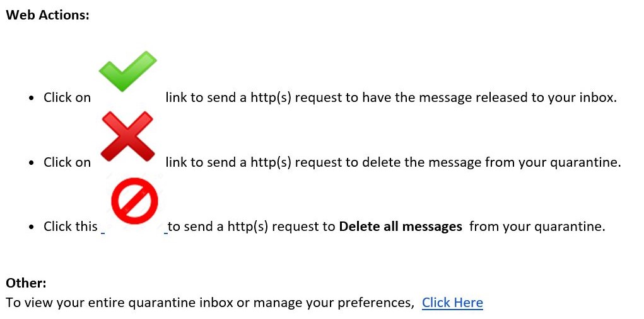Click the first bullet point marker
Screen dimensions: 644x319
(x=32, y=98)
